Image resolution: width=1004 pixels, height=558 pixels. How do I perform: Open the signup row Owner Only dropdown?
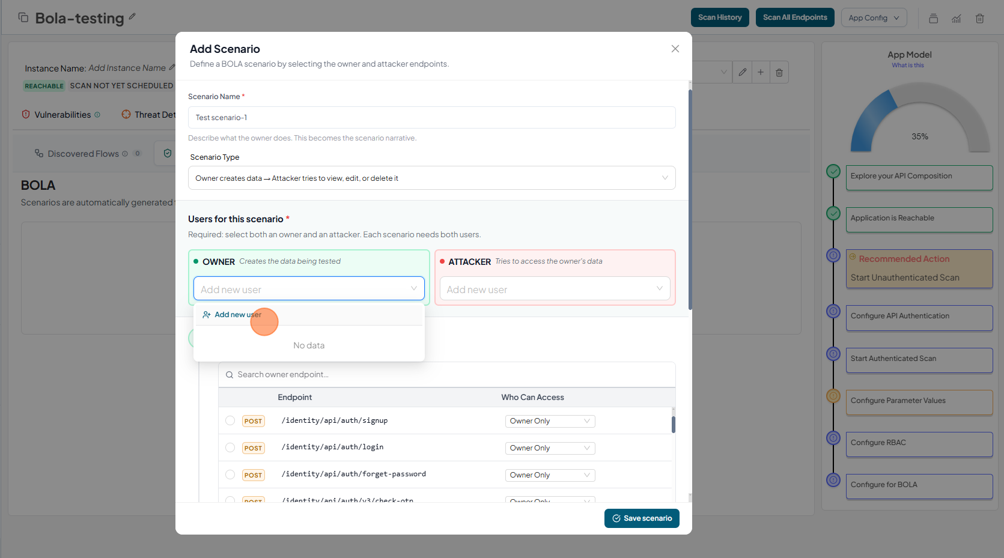point(550,421)
